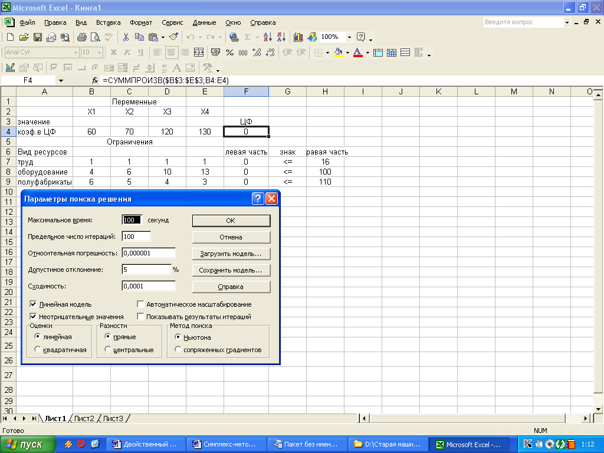
Task: Center align cell contents icon
Action: pyautogui.click(x=170, y=52)
